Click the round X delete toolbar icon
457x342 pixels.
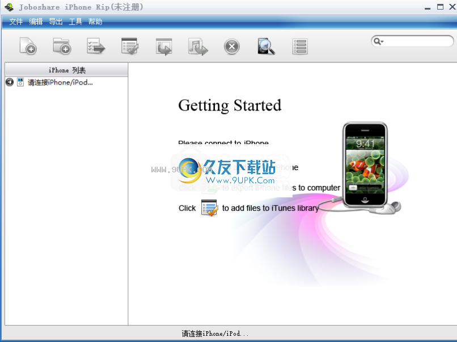coord(232,47)
